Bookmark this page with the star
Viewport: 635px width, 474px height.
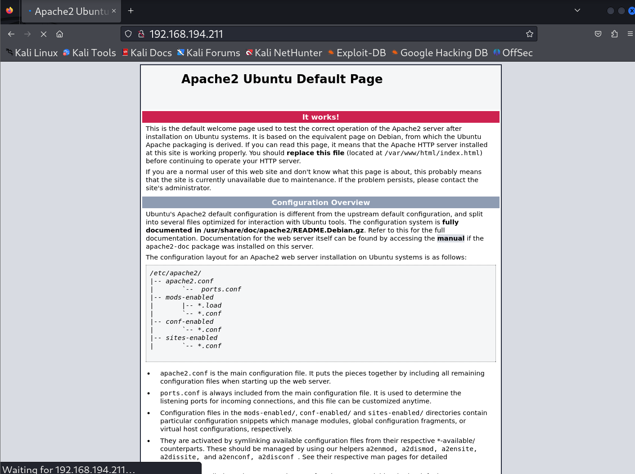(x=530, y=34)
